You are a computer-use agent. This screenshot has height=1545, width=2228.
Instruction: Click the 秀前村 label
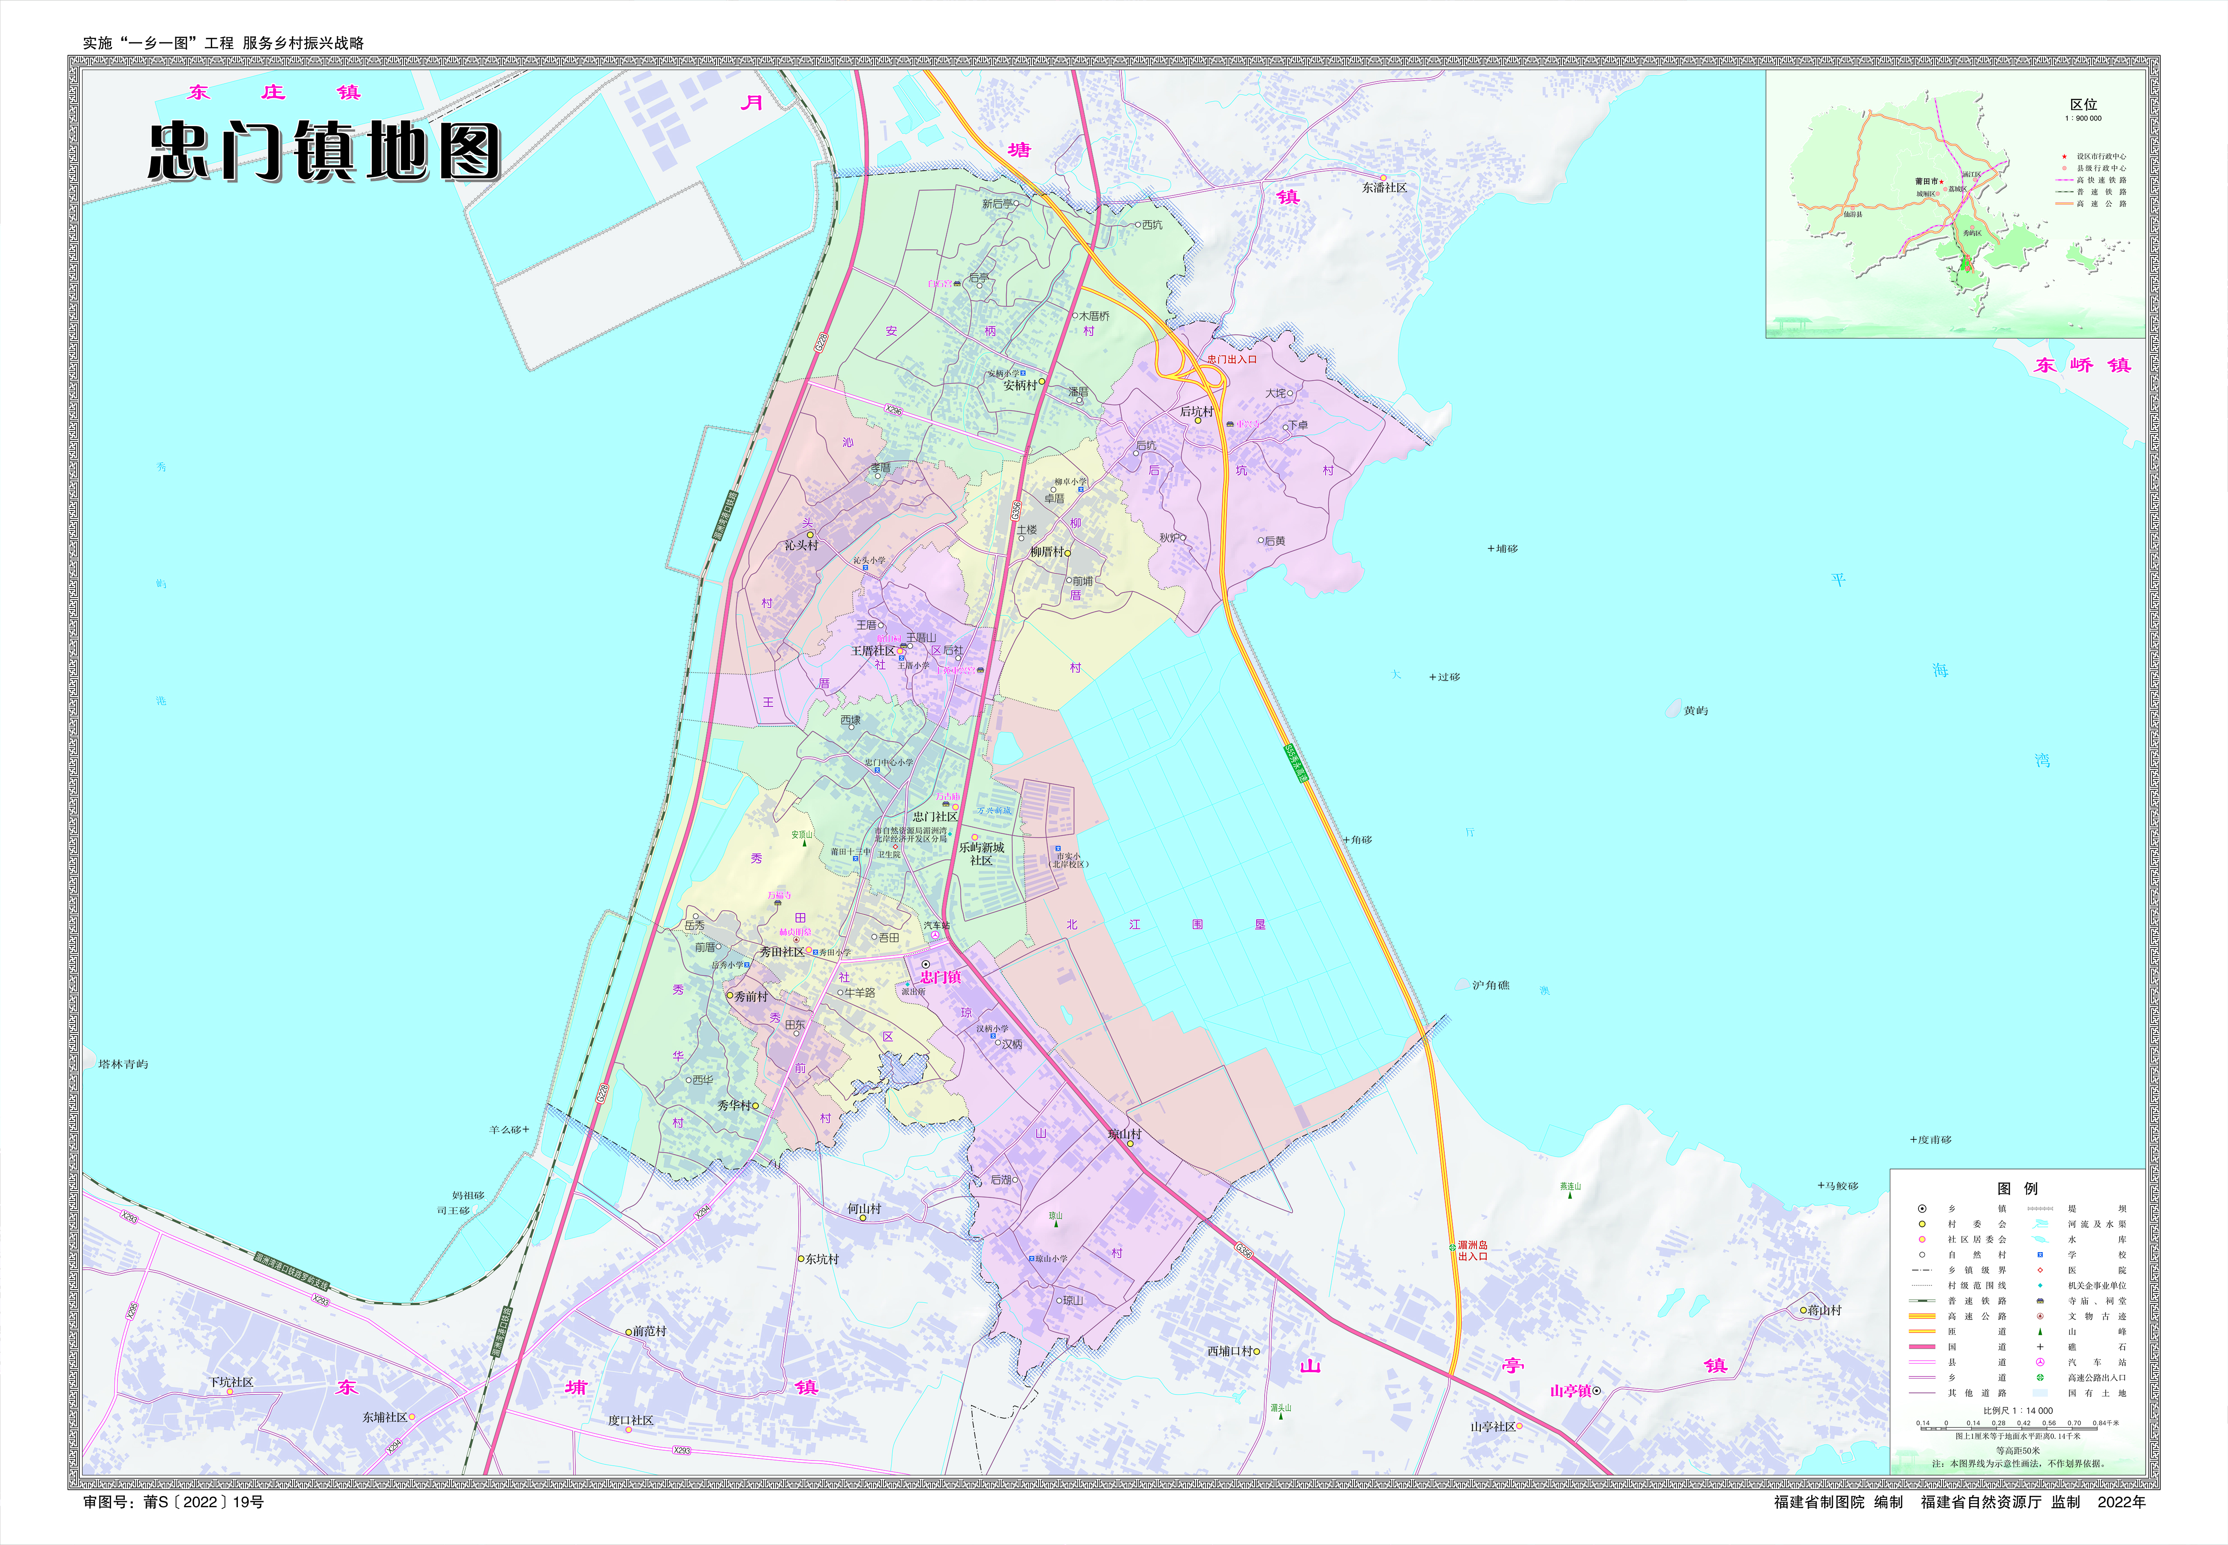(751, 996)
